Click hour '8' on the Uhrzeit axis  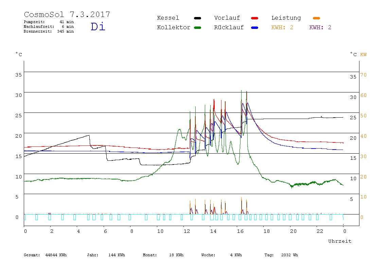(131, 231)
